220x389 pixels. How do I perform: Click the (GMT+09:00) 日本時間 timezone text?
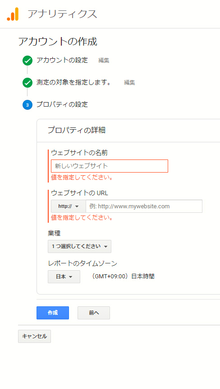[x=122, y=277]
